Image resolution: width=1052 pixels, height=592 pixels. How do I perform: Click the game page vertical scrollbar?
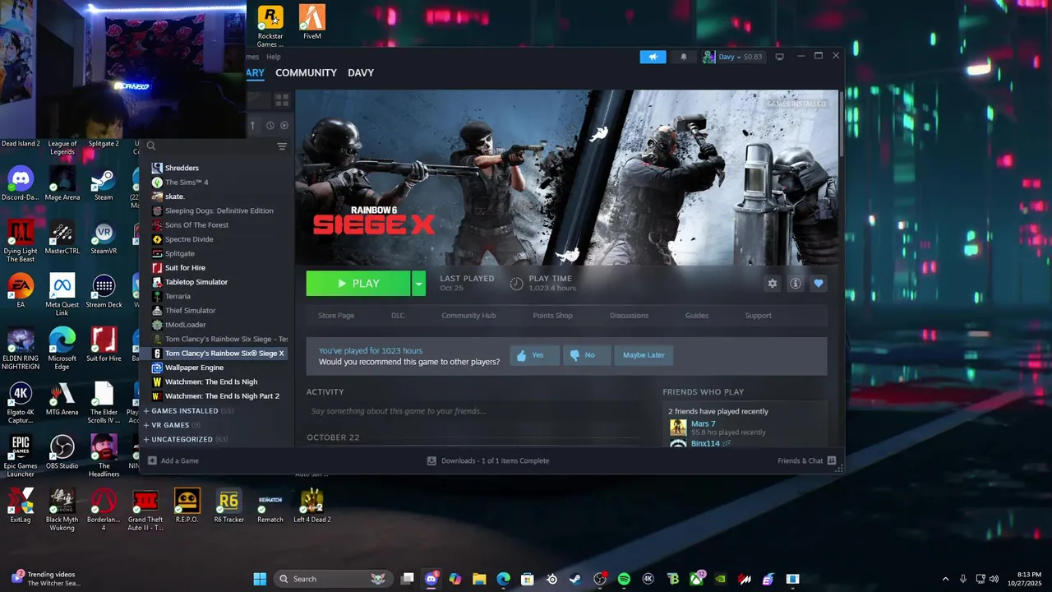[x=841, y=123]
